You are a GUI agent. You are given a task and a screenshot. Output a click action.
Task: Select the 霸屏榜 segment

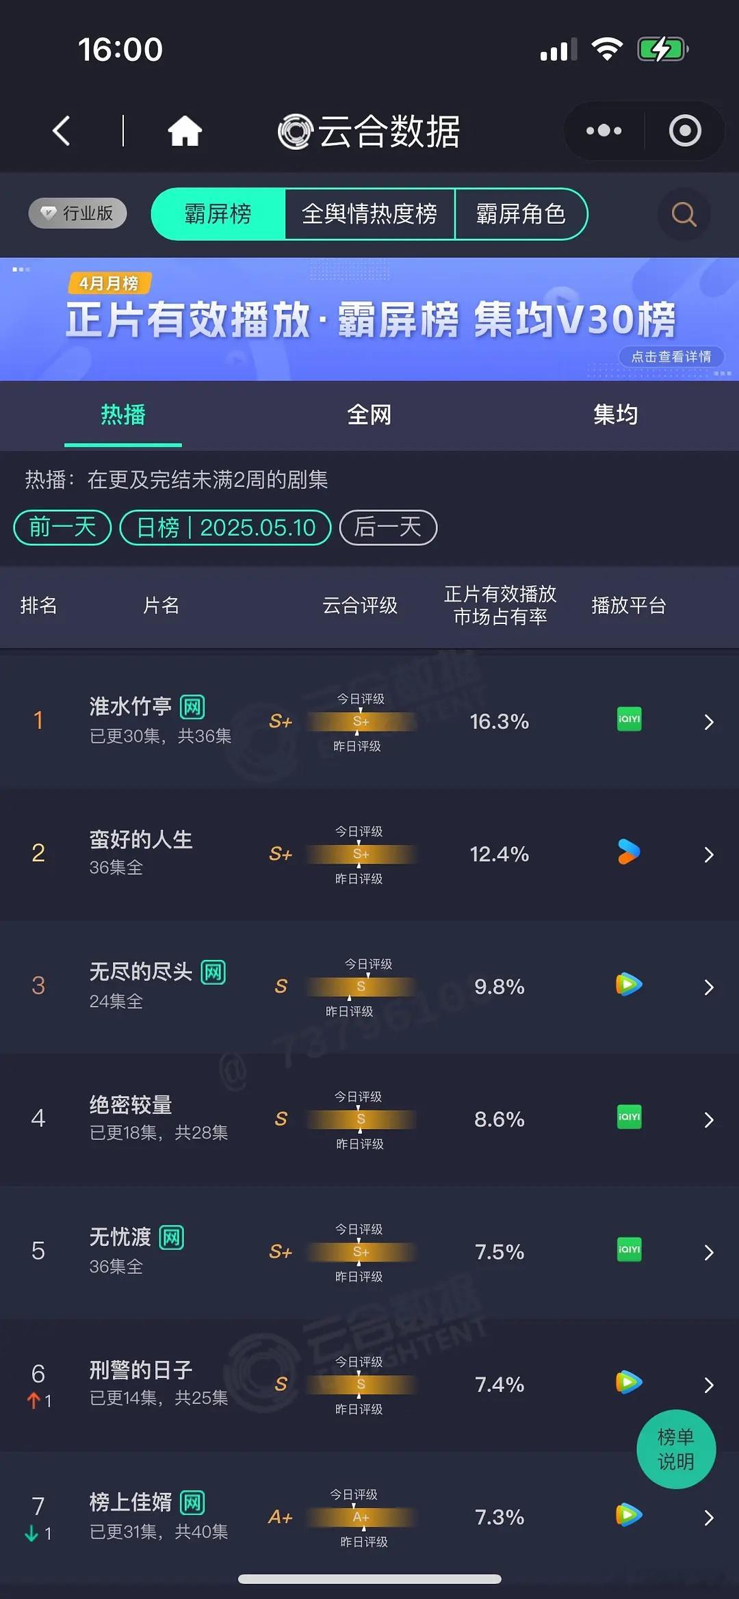coord(218,214)
